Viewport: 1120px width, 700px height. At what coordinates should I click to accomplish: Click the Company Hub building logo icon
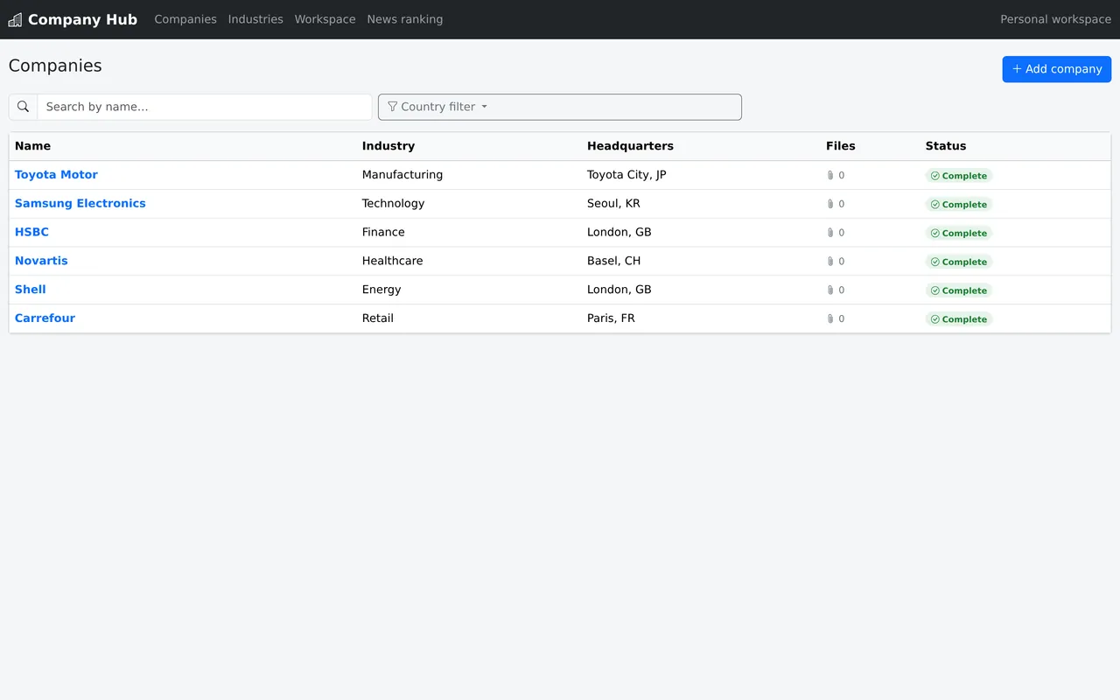[15, 19]
